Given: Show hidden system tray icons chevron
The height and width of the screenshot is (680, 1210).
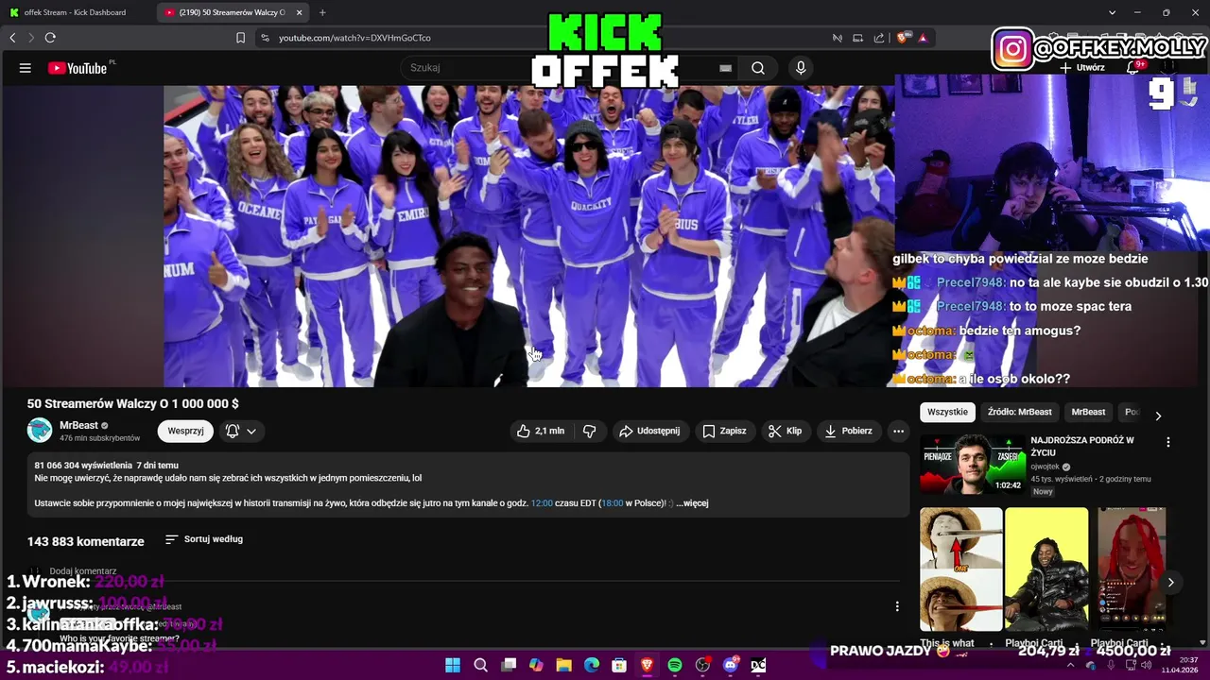Looking at the screenshot, I should click(1071, 666).
